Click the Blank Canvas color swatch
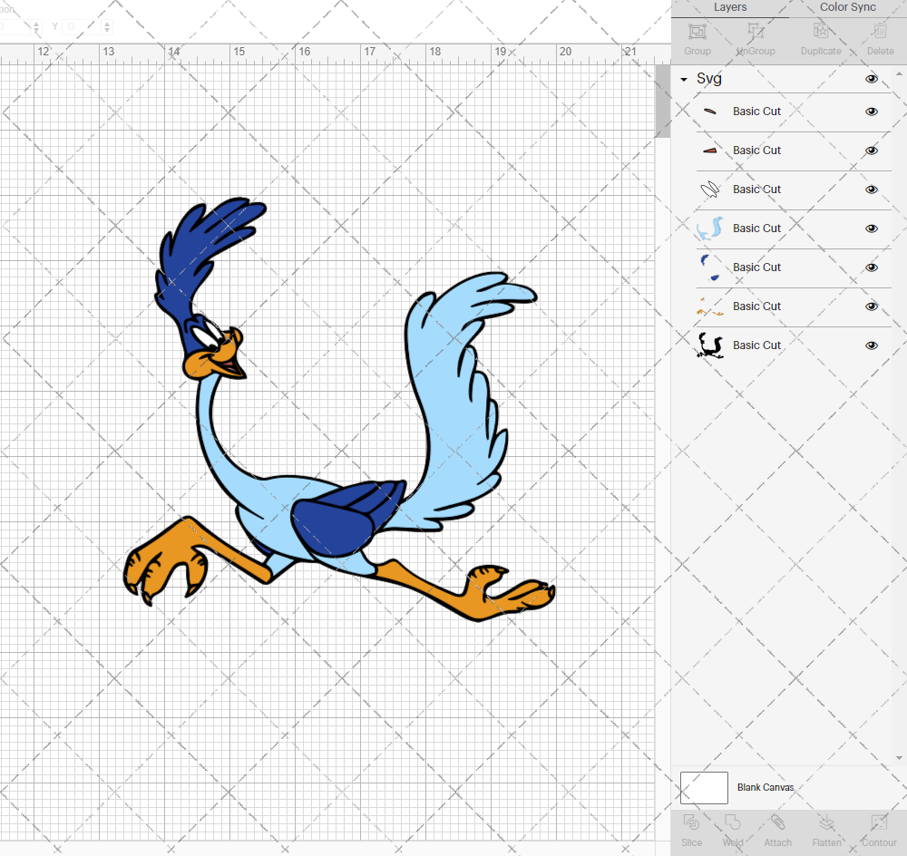This screenshot has height=856, width=907. [704, 787]
